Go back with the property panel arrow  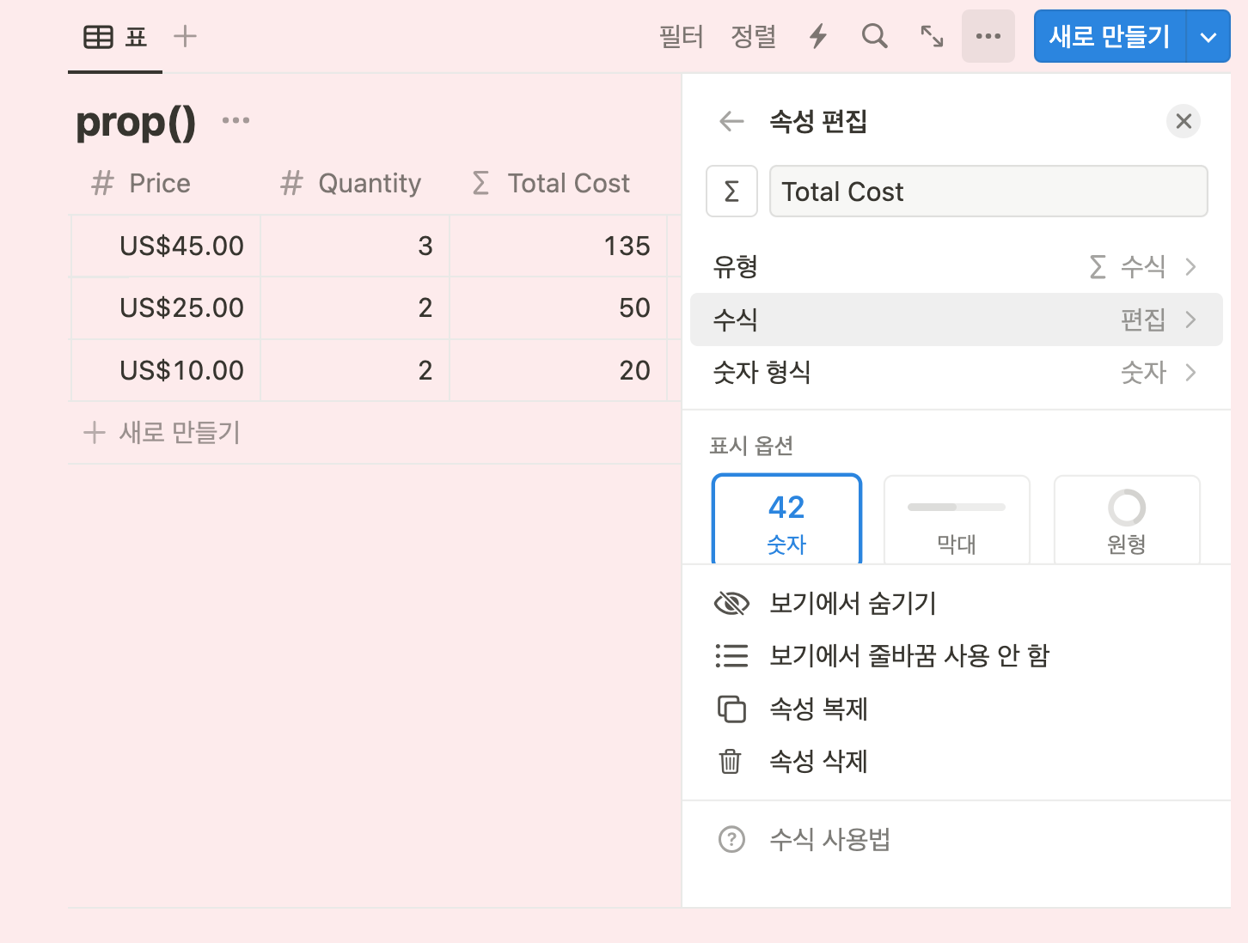pos(731,121)
